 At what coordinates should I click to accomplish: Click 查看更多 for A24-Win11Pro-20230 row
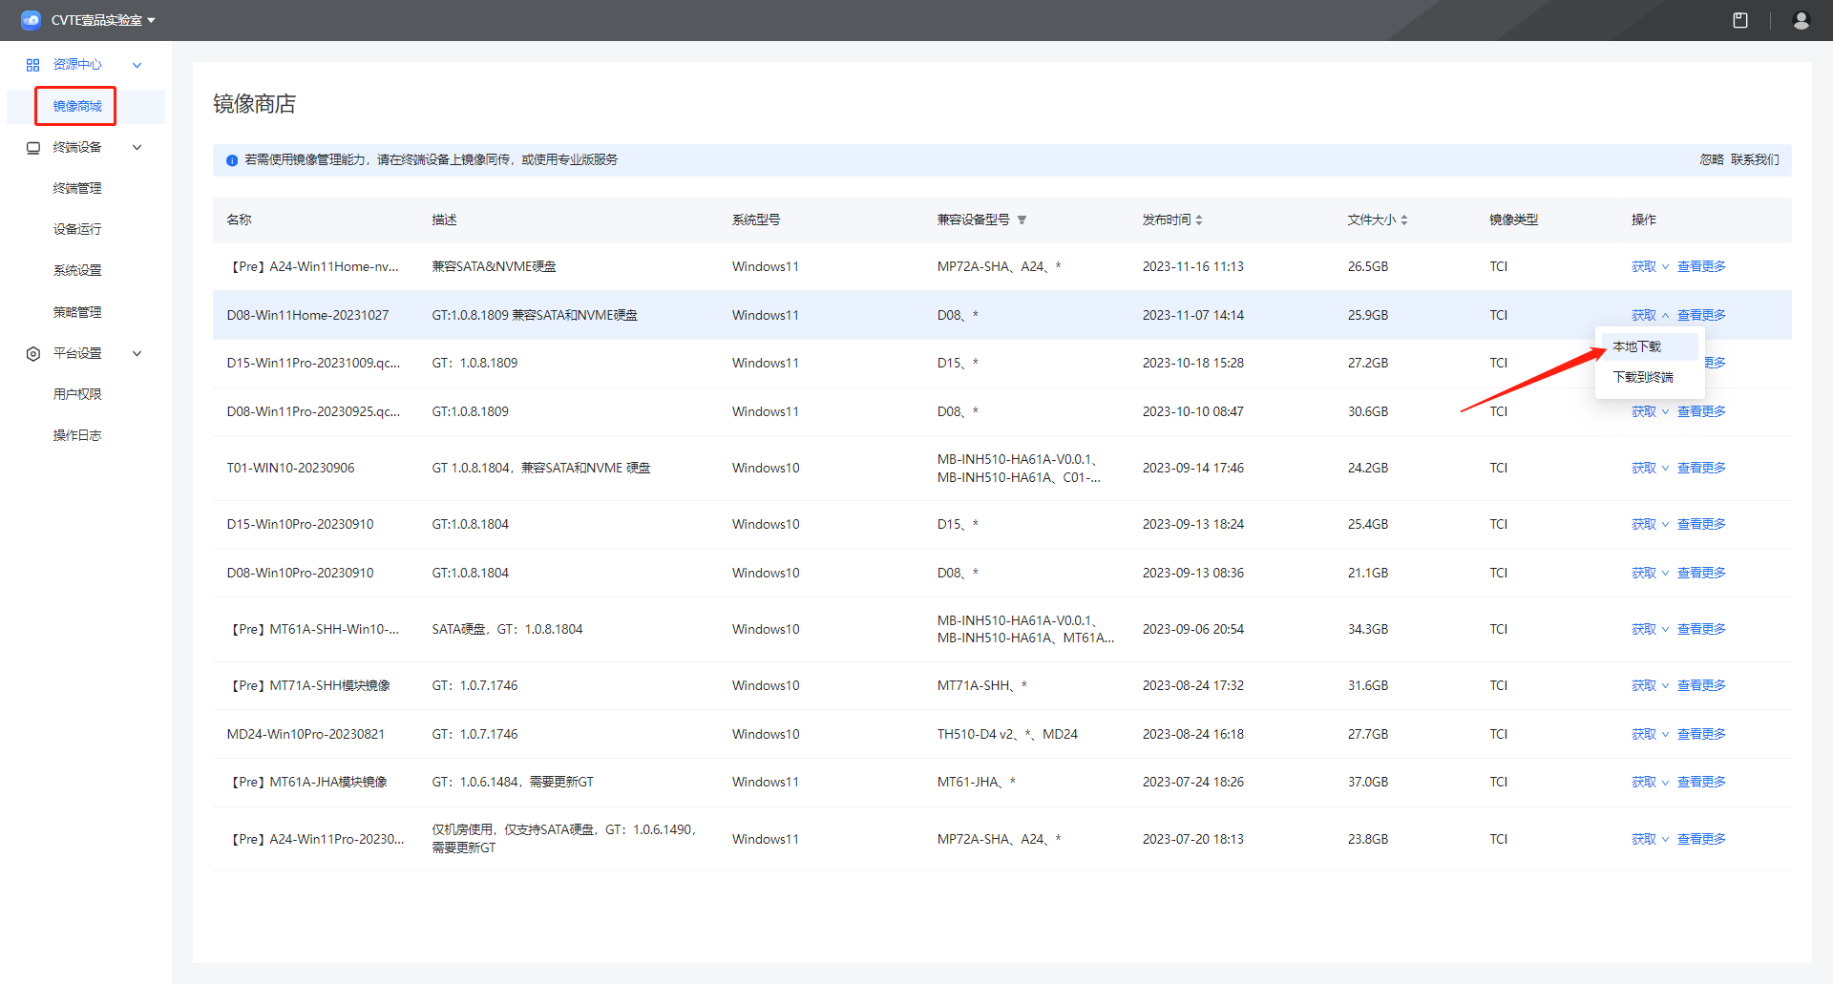pyautogui.click(x=1701, y=840)
